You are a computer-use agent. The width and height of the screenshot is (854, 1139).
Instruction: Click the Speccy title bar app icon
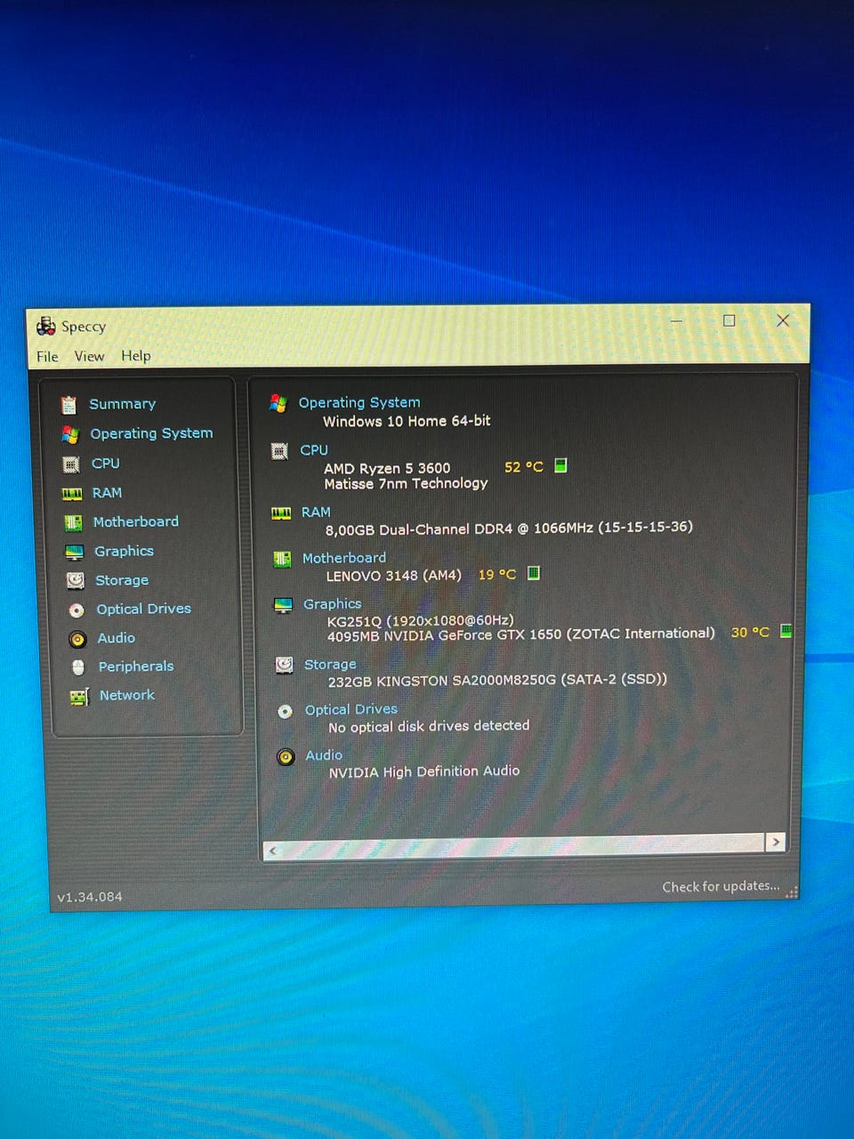(46, 327)
